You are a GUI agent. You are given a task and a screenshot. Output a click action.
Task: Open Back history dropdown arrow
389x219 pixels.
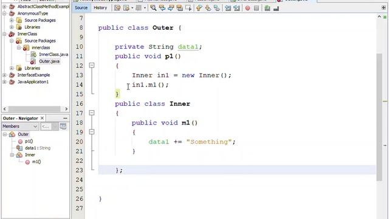[132, 8]
